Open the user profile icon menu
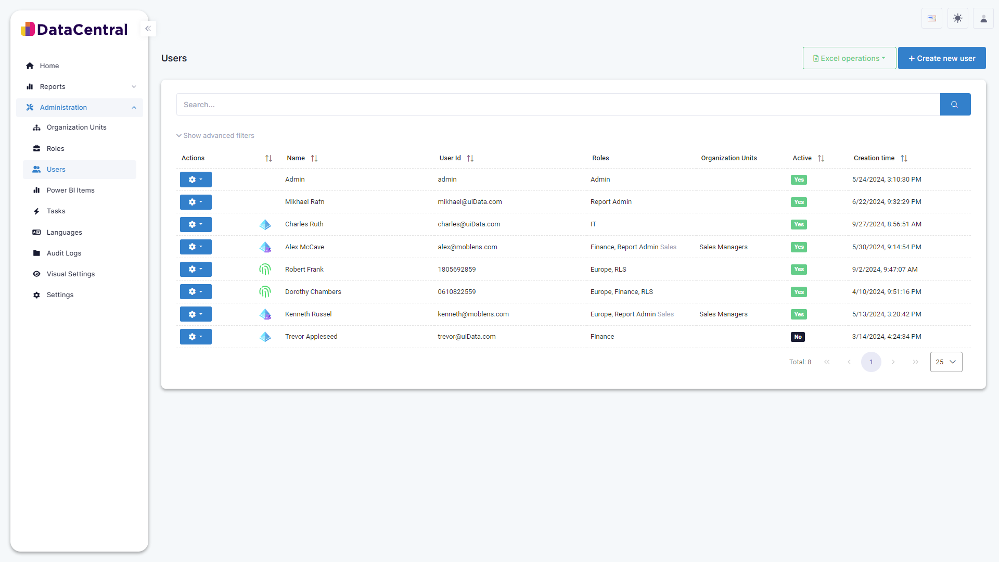The width and height of the screenshot is (999, 562). [983, 19]
